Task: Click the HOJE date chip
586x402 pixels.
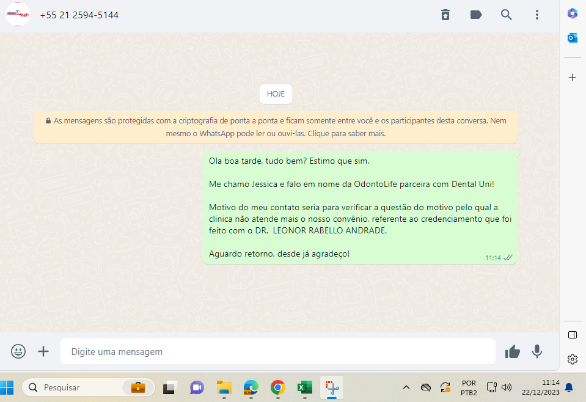Action: tap(276, 93)
